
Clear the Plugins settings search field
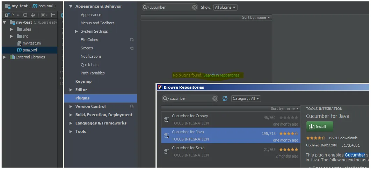195,7
